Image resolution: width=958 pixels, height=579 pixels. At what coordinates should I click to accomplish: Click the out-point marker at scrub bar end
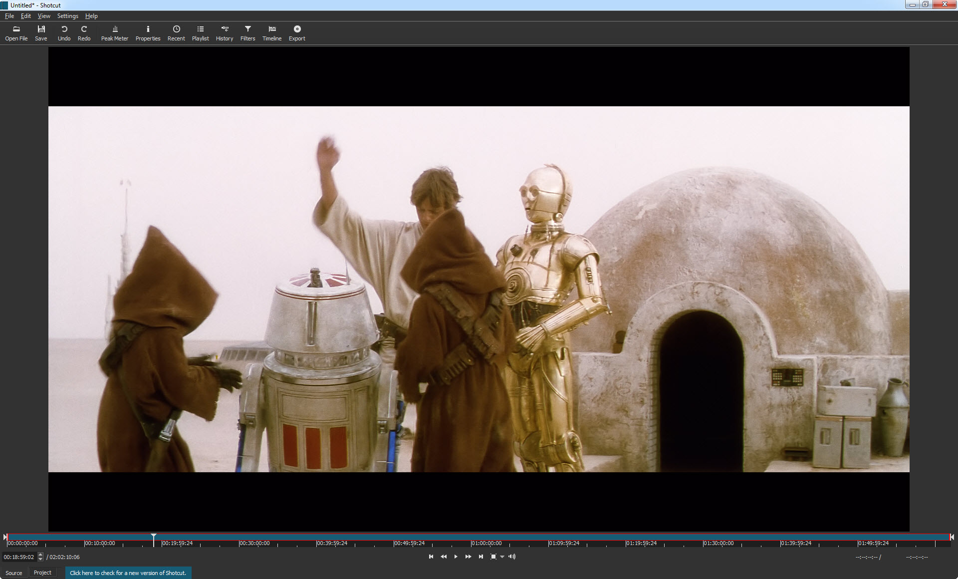(x=952, y=537)
